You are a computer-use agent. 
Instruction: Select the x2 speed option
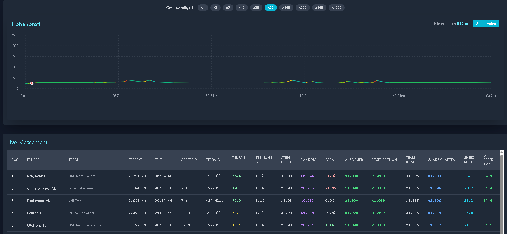[x=215, y=8]
